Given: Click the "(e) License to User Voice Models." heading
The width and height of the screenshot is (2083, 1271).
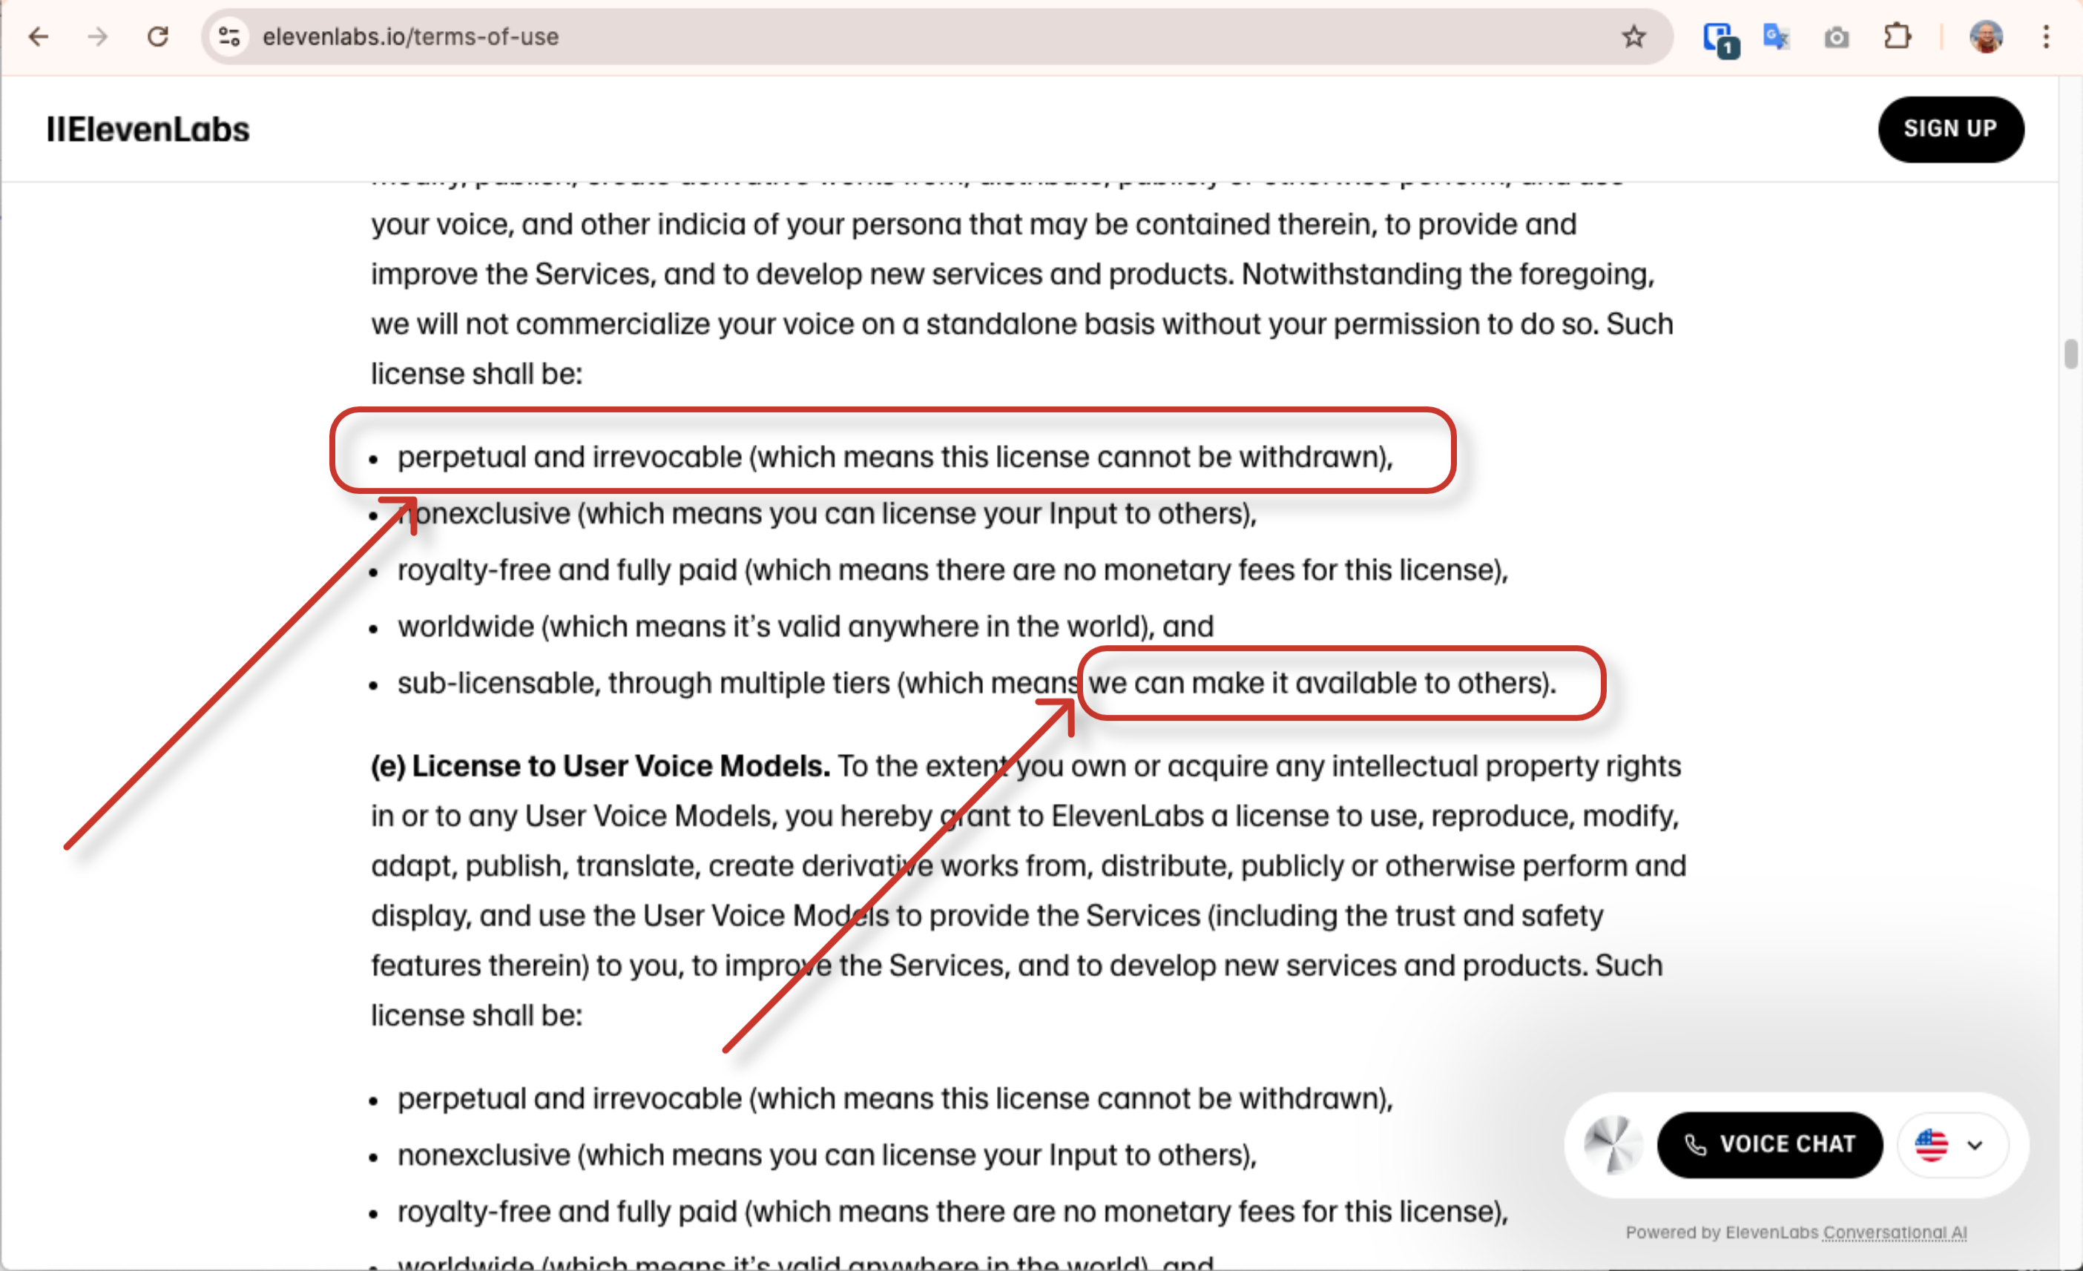Looking at the screenshot, I should 600,766.
